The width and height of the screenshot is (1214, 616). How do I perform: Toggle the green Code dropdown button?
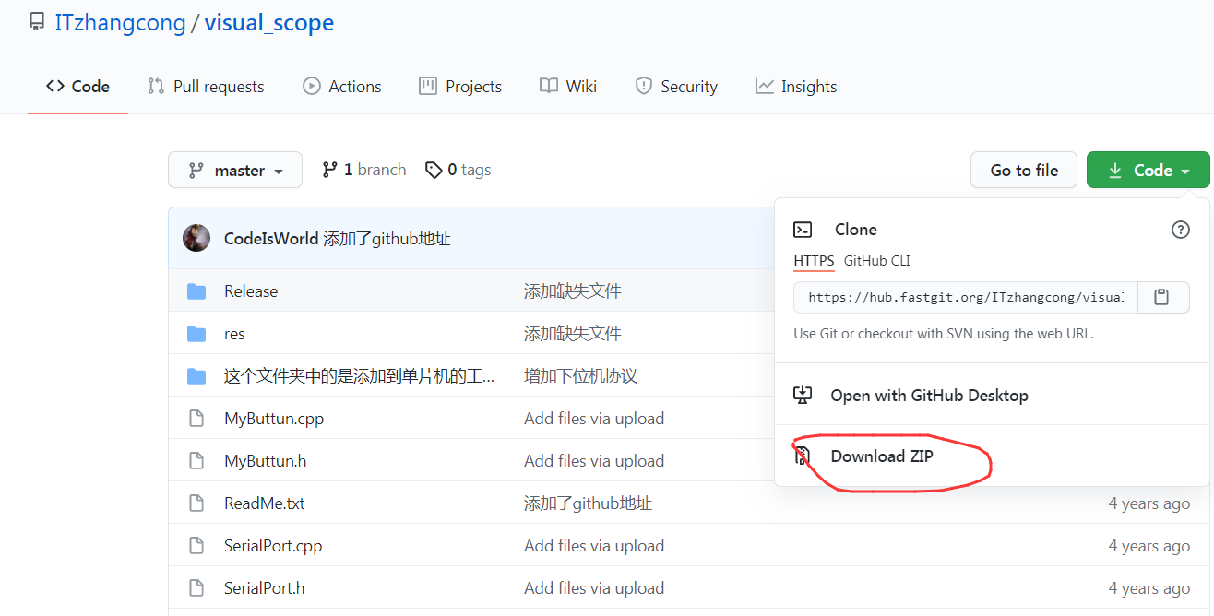click(x=1148, y=170)
